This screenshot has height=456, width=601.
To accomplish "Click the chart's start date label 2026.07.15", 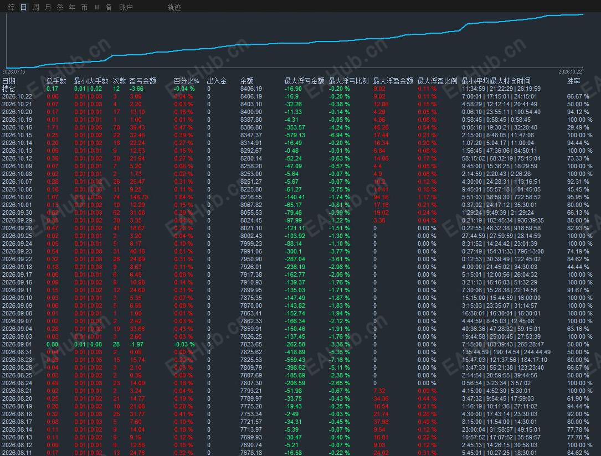I will (x=14, y=71).
